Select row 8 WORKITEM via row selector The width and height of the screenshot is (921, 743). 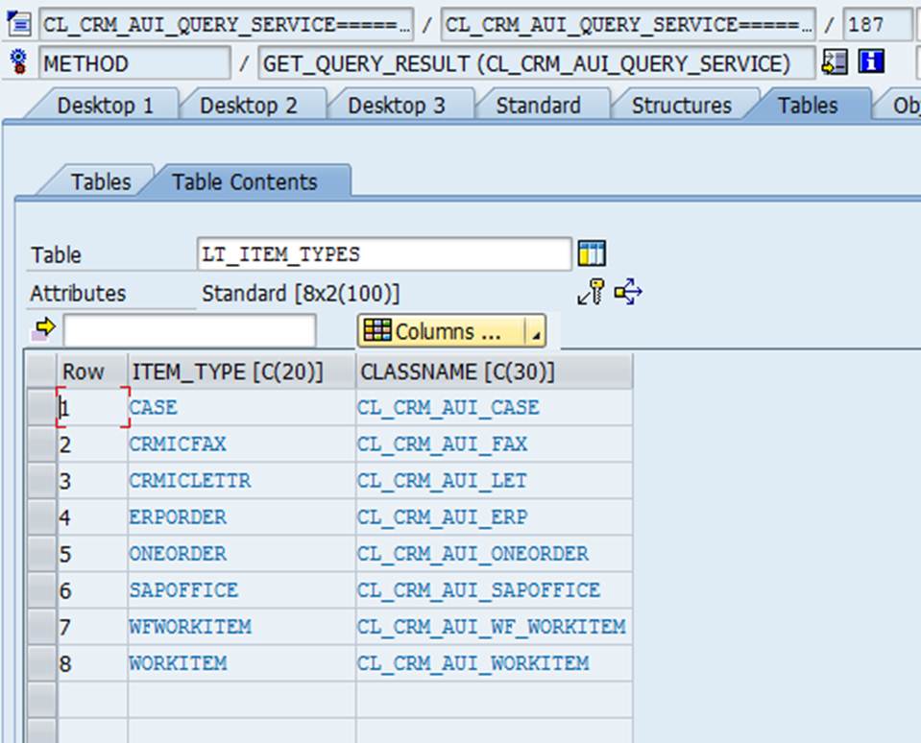(41, 663)
